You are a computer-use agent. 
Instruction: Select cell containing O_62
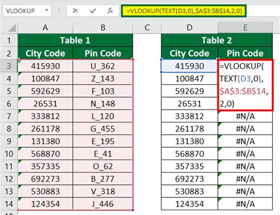pos(103,166)
